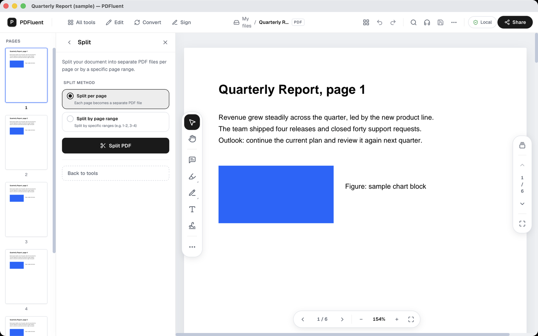Go to next page in right rail
The width and height of the screenshot is (538, 336).
pyautogui.click(x=522, y=204)
